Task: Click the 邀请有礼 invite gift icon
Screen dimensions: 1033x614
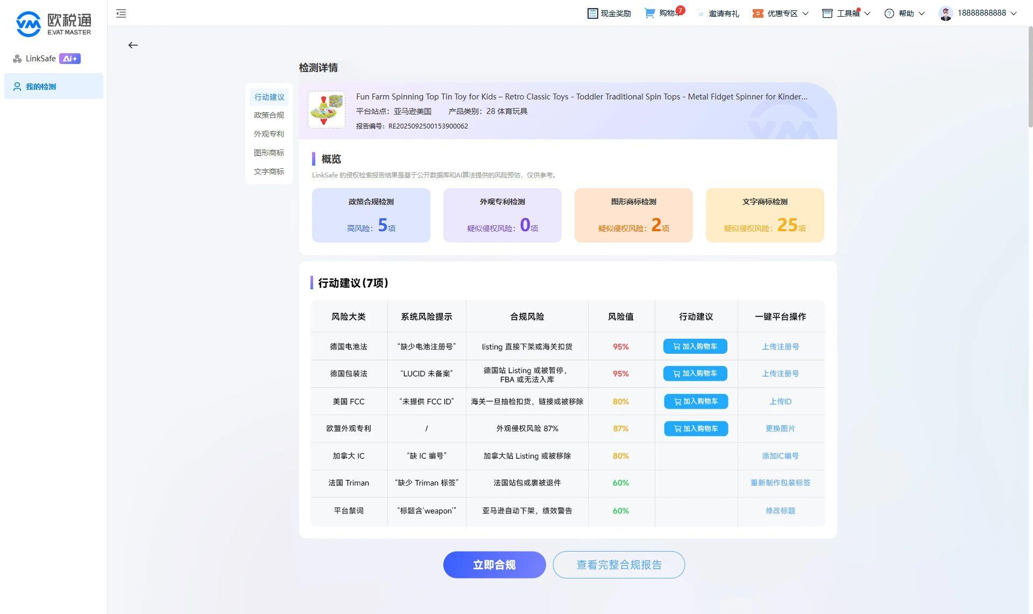Action: [699, 13]
